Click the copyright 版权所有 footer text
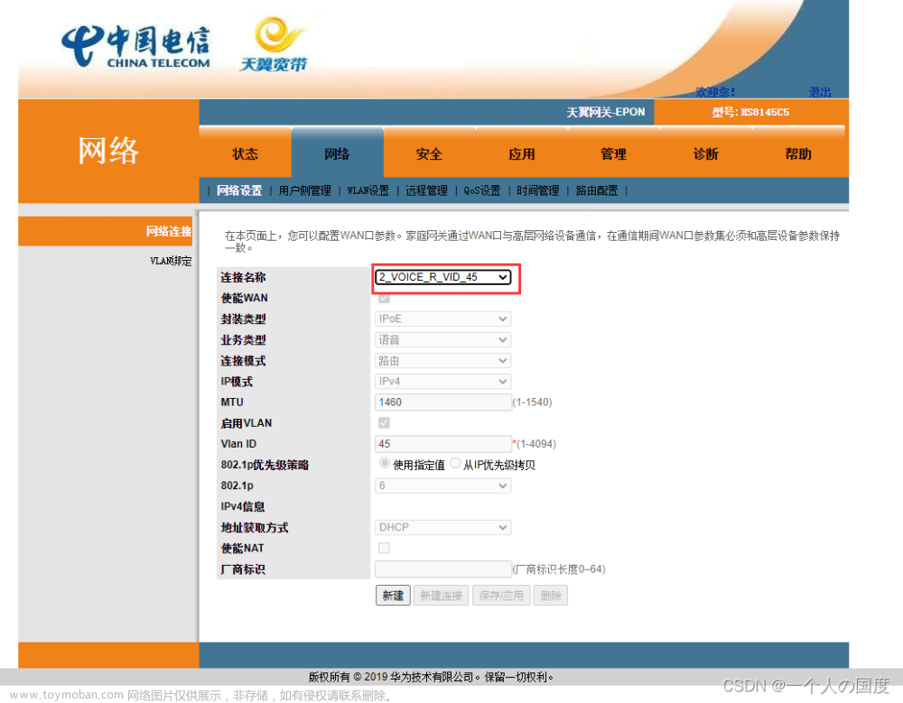Viewport: 903px width, 703px height. [x=432, y=677]
